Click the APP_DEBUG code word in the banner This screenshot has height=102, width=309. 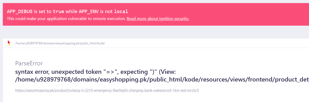pos(20,12)
